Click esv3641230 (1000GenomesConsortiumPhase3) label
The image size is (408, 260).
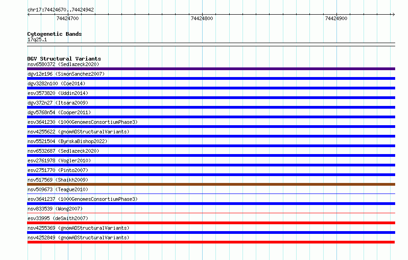coord(83,122)
